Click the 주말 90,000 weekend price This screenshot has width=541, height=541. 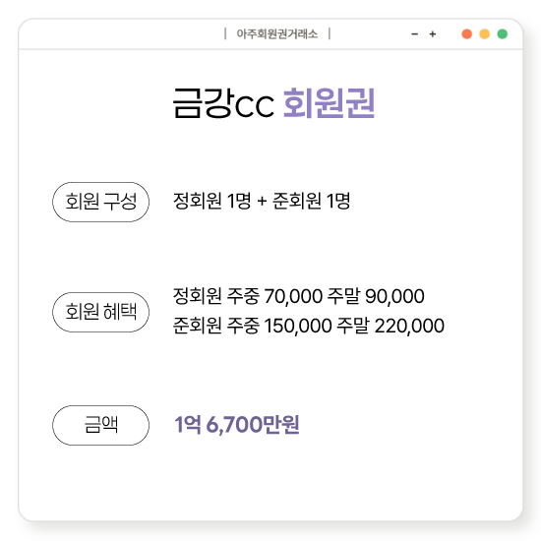coord(376,296)
